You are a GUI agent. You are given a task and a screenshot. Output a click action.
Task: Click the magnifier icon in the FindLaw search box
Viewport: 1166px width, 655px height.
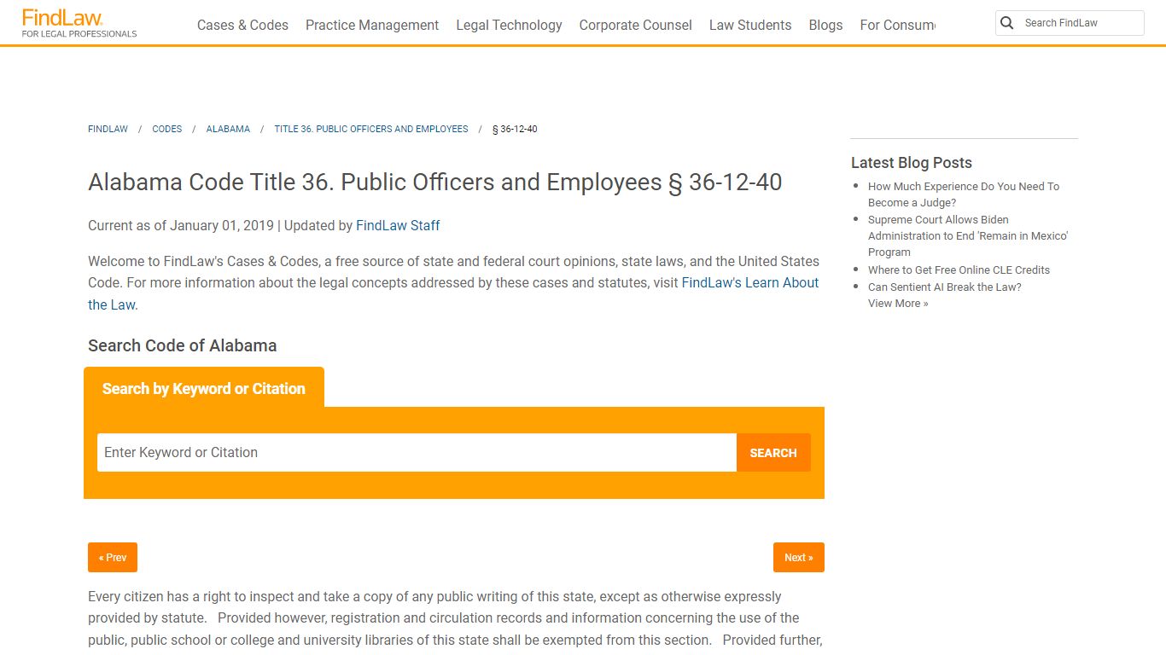coord(1007,23)
